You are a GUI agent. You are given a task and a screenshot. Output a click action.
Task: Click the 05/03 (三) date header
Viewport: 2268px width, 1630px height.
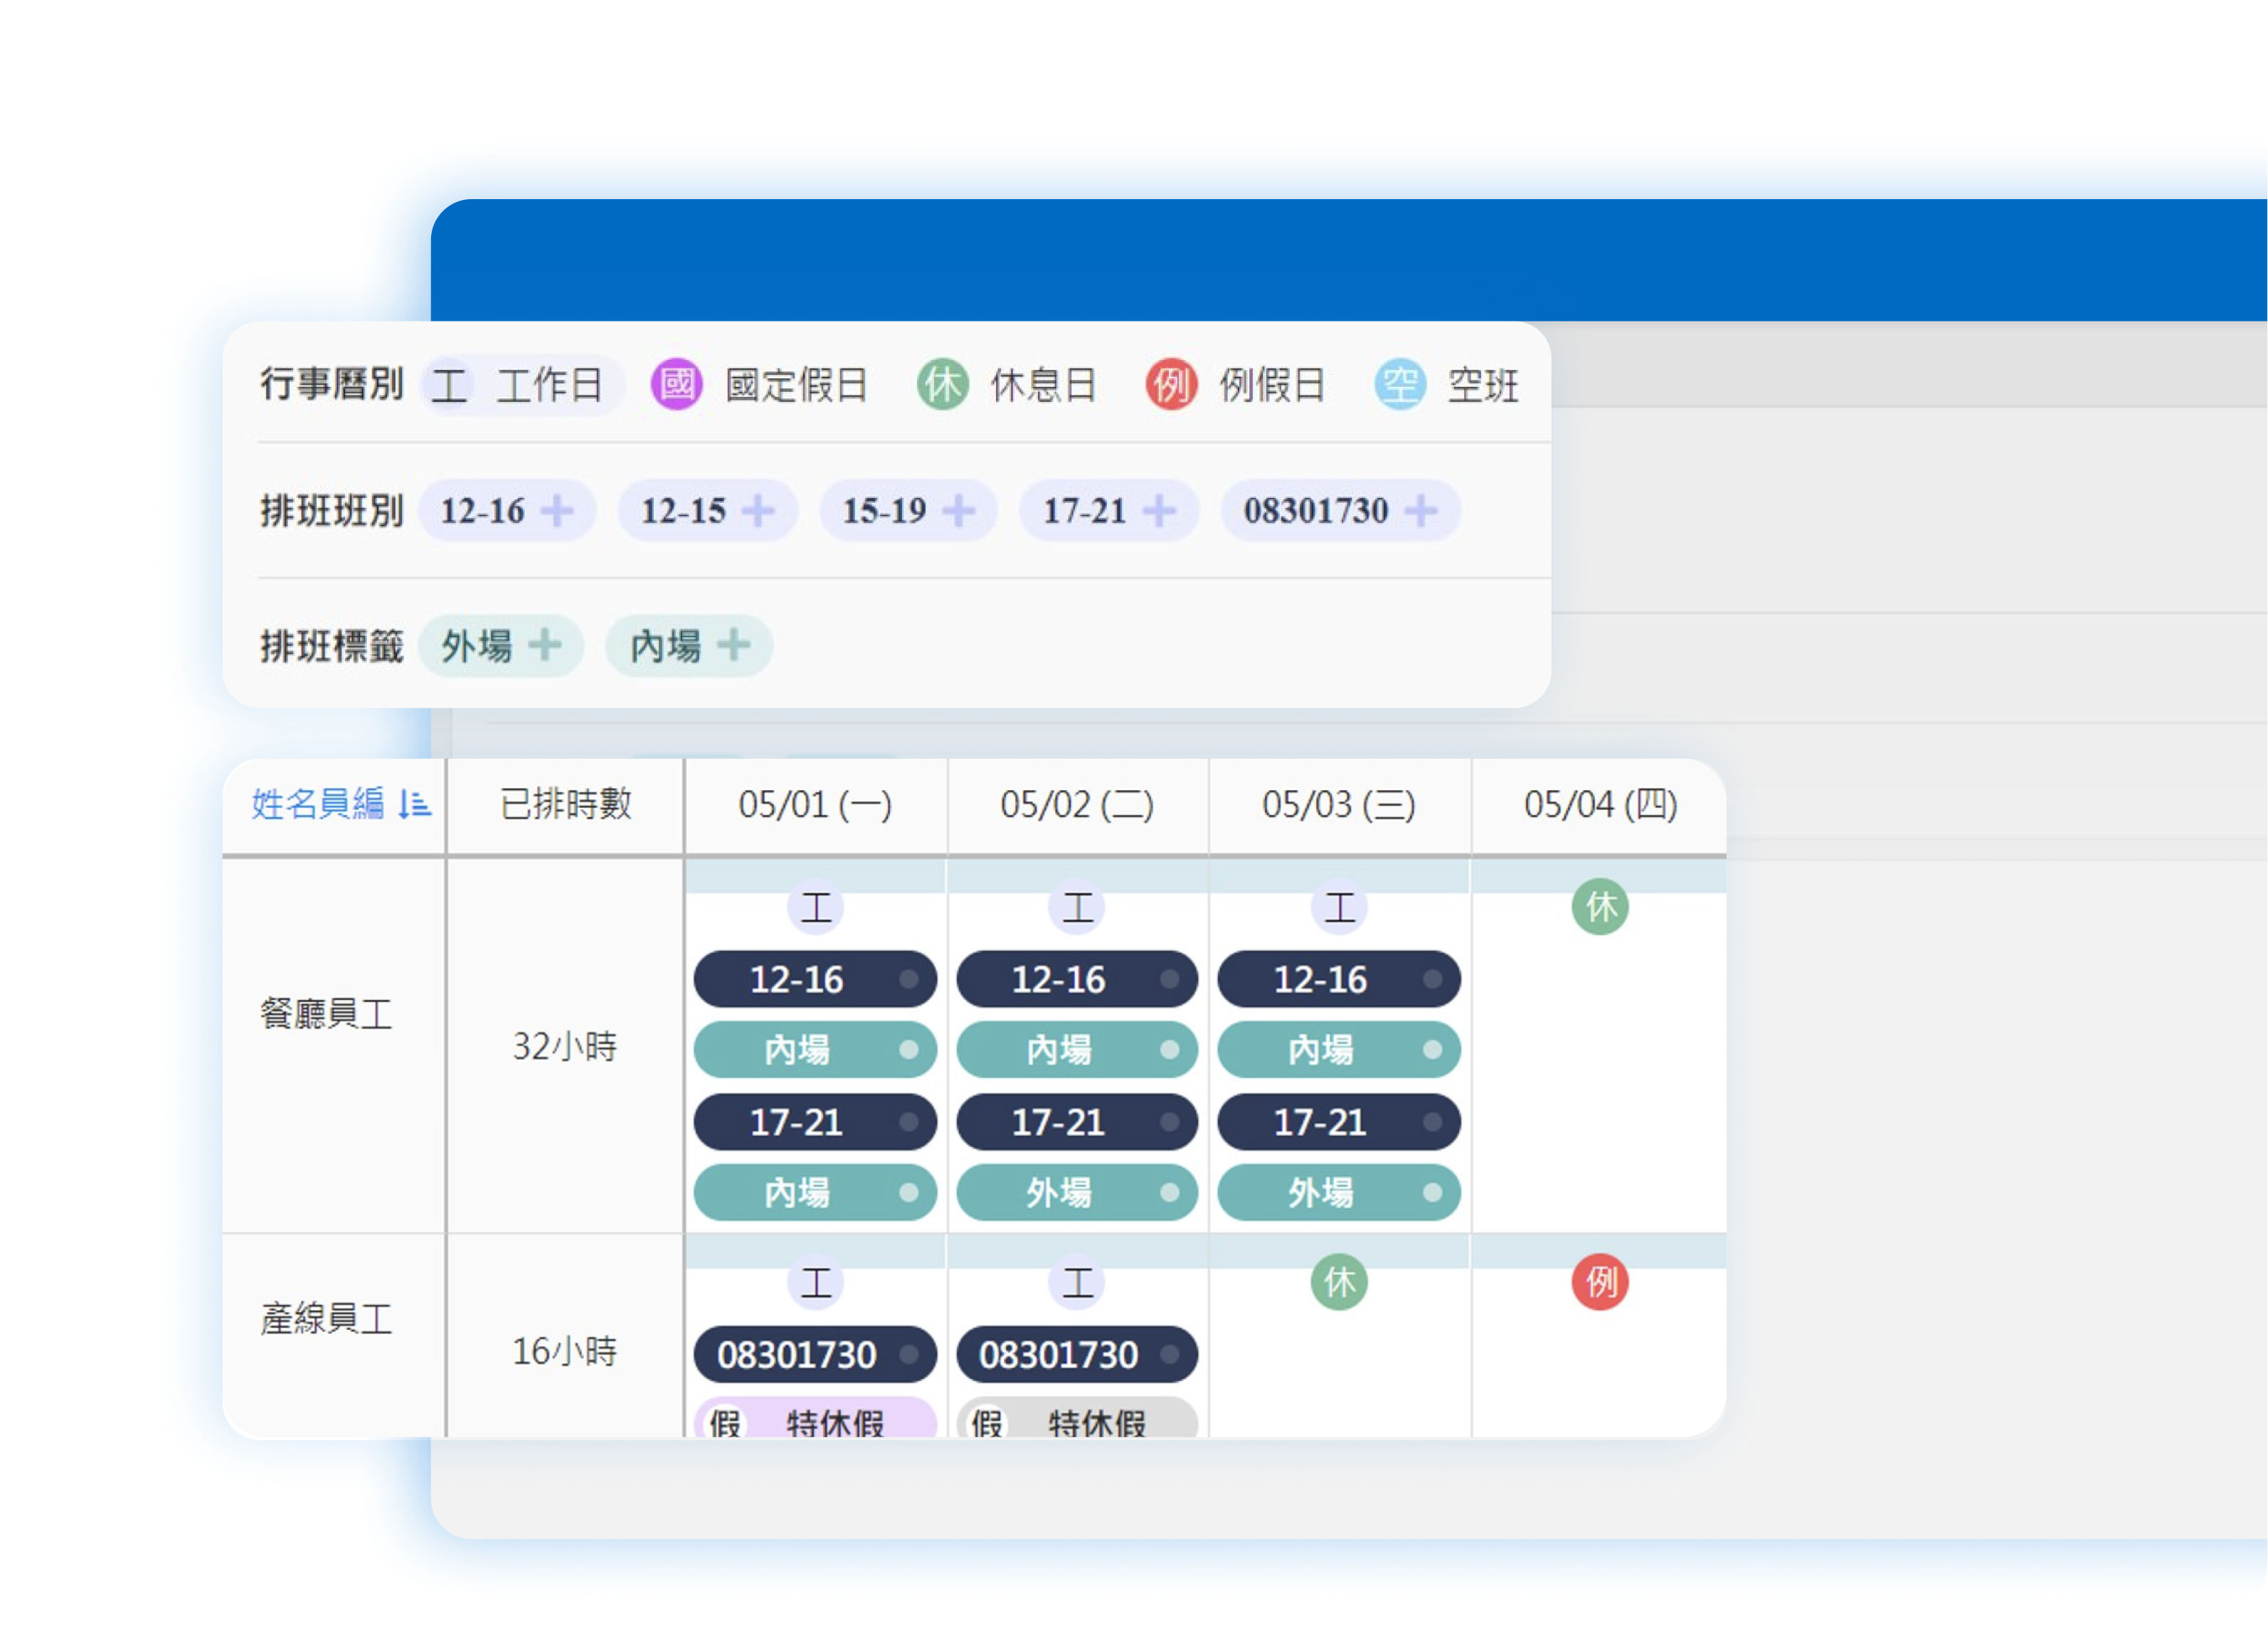point(1339,804)
